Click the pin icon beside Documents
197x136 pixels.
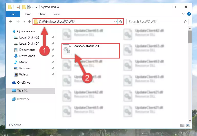pos(53,50)
